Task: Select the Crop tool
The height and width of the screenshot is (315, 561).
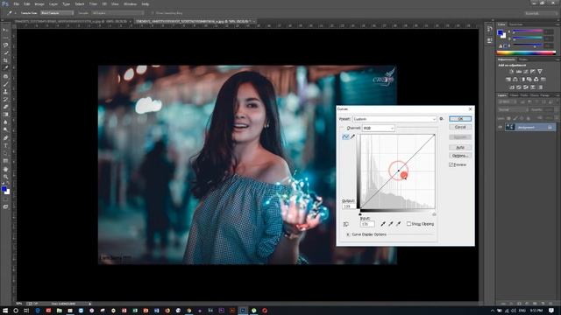Action: pos(5,60)
